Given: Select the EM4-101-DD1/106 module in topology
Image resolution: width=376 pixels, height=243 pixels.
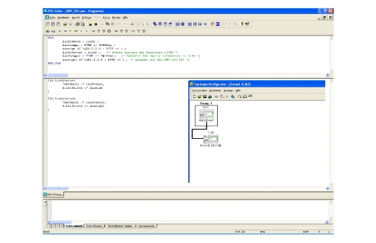Looking at the screenshot, I should [x=210, y=140].
